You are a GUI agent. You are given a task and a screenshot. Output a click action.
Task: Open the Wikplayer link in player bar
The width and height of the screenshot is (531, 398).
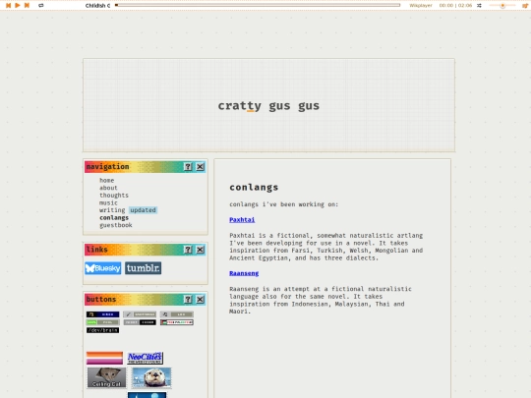pos(421,6)
